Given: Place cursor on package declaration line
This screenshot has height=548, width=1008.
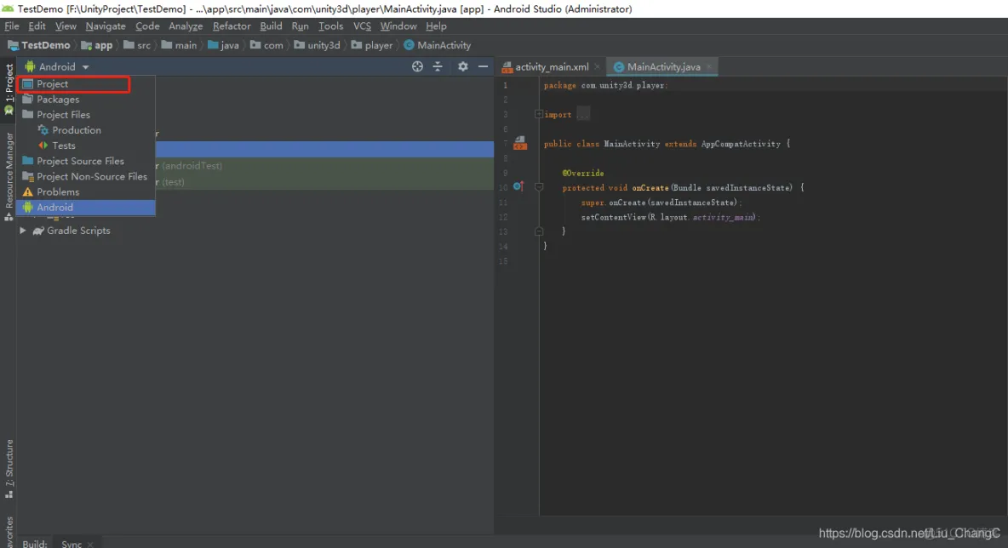Looking at the screenshot, I should coord(605,85).
